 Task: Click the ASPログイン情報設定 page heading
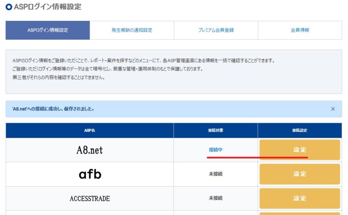point(48,7)
